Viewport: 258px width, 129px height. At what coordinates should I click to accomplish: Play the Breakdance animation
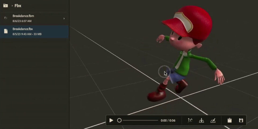click(x=111, y=120)
